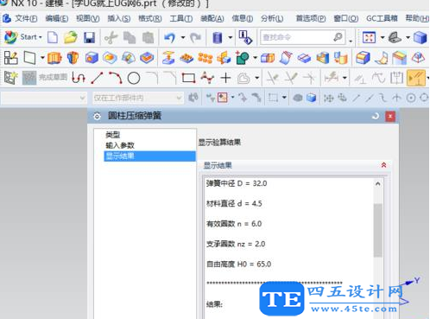Click result line 自由高度 H0 = 65.0
430x319 pixels.
[x=239, y=265]
